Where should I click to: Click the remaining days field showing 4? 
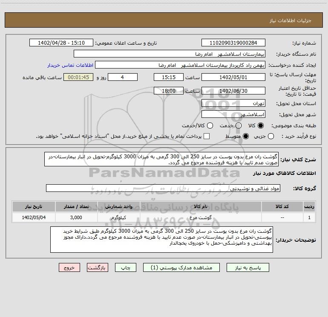tap(123, 77)
